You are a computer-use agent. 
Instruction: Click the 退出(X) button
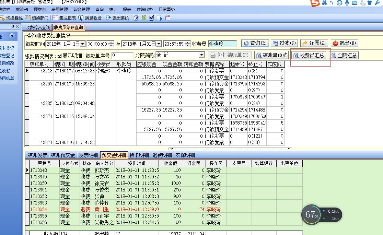point(345,43)
